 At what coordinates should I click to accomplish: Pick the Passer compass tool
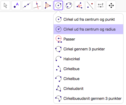click(88, 39)
